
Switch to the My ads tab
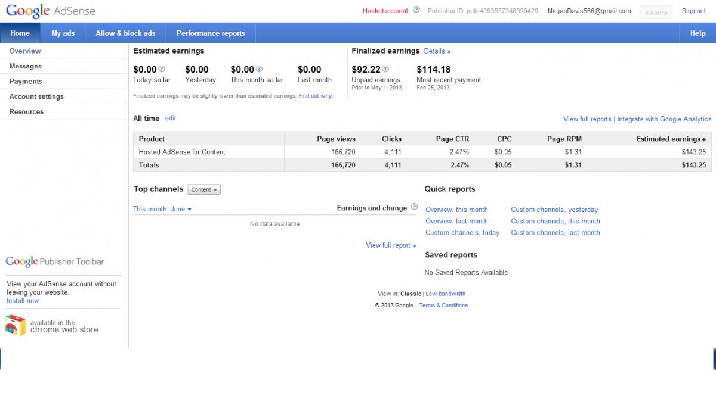63,33
